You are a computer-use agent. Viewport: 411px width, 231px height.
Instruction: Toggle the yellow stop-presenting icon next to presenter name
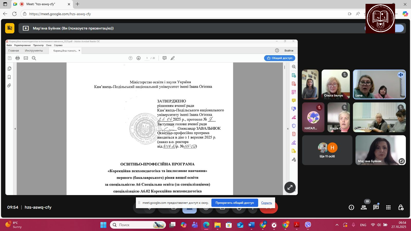pyautogui.click(x=10, y=28)
